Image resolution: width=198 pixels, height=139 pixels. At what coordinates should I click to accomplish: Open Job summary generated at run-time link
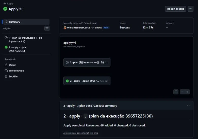click(x=81, y=133)
